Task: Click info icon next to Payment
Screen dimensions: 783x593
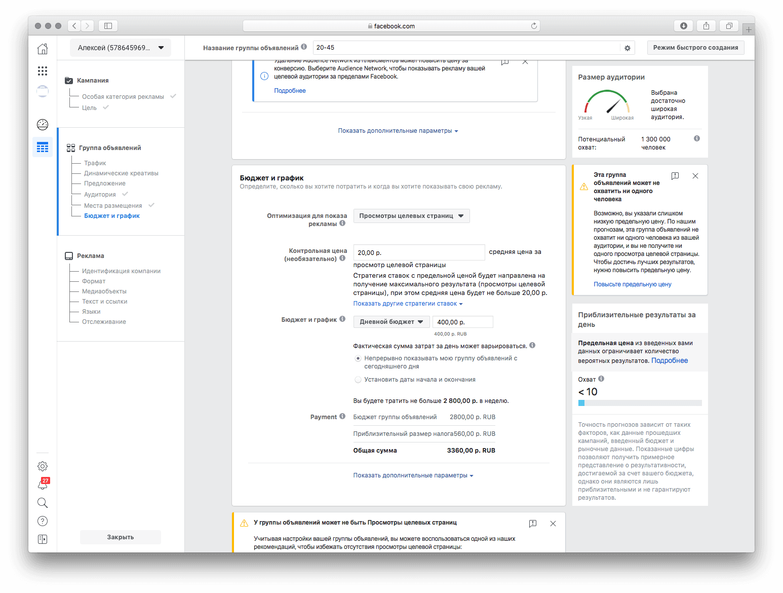Action: [342, 416]
